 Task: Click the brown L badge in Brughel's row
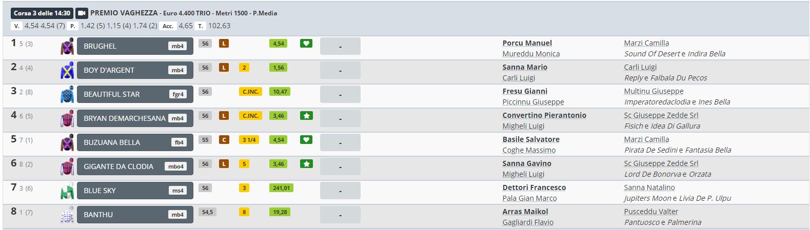[224, 44]
